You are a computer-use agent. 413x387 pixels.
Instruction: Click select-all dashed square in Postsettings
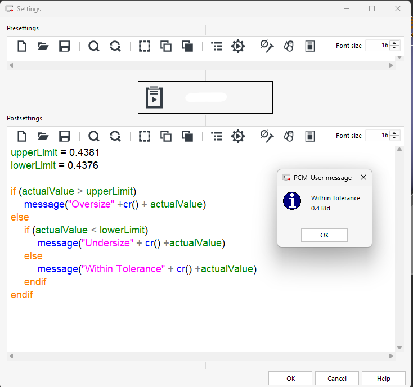(145, 136)
